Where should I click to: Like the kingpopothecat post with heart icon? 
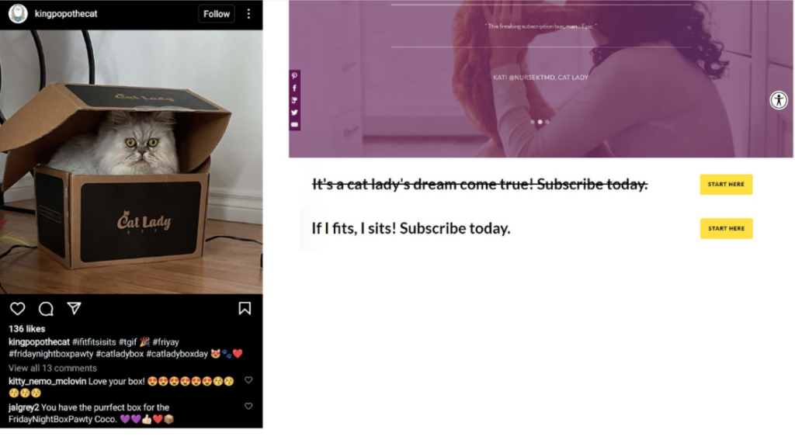(x=18, y=309)
